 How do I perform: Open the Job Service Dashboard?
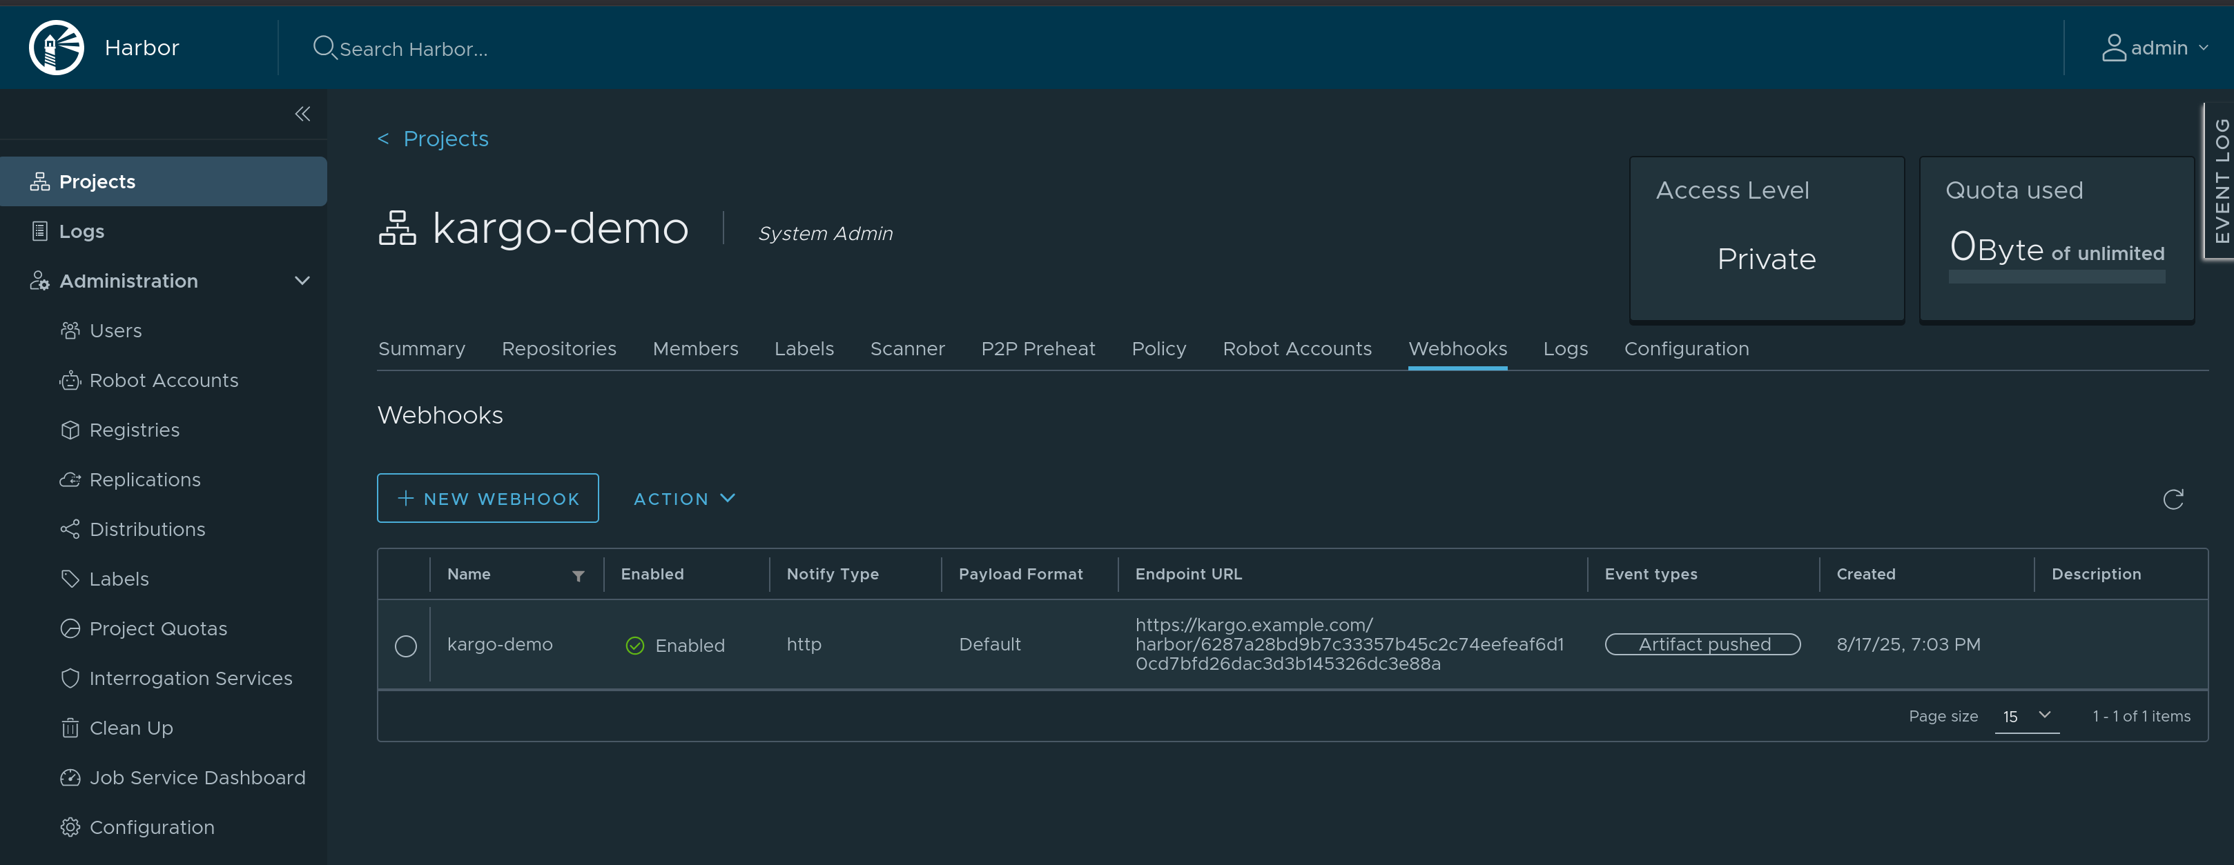point(197,777)
